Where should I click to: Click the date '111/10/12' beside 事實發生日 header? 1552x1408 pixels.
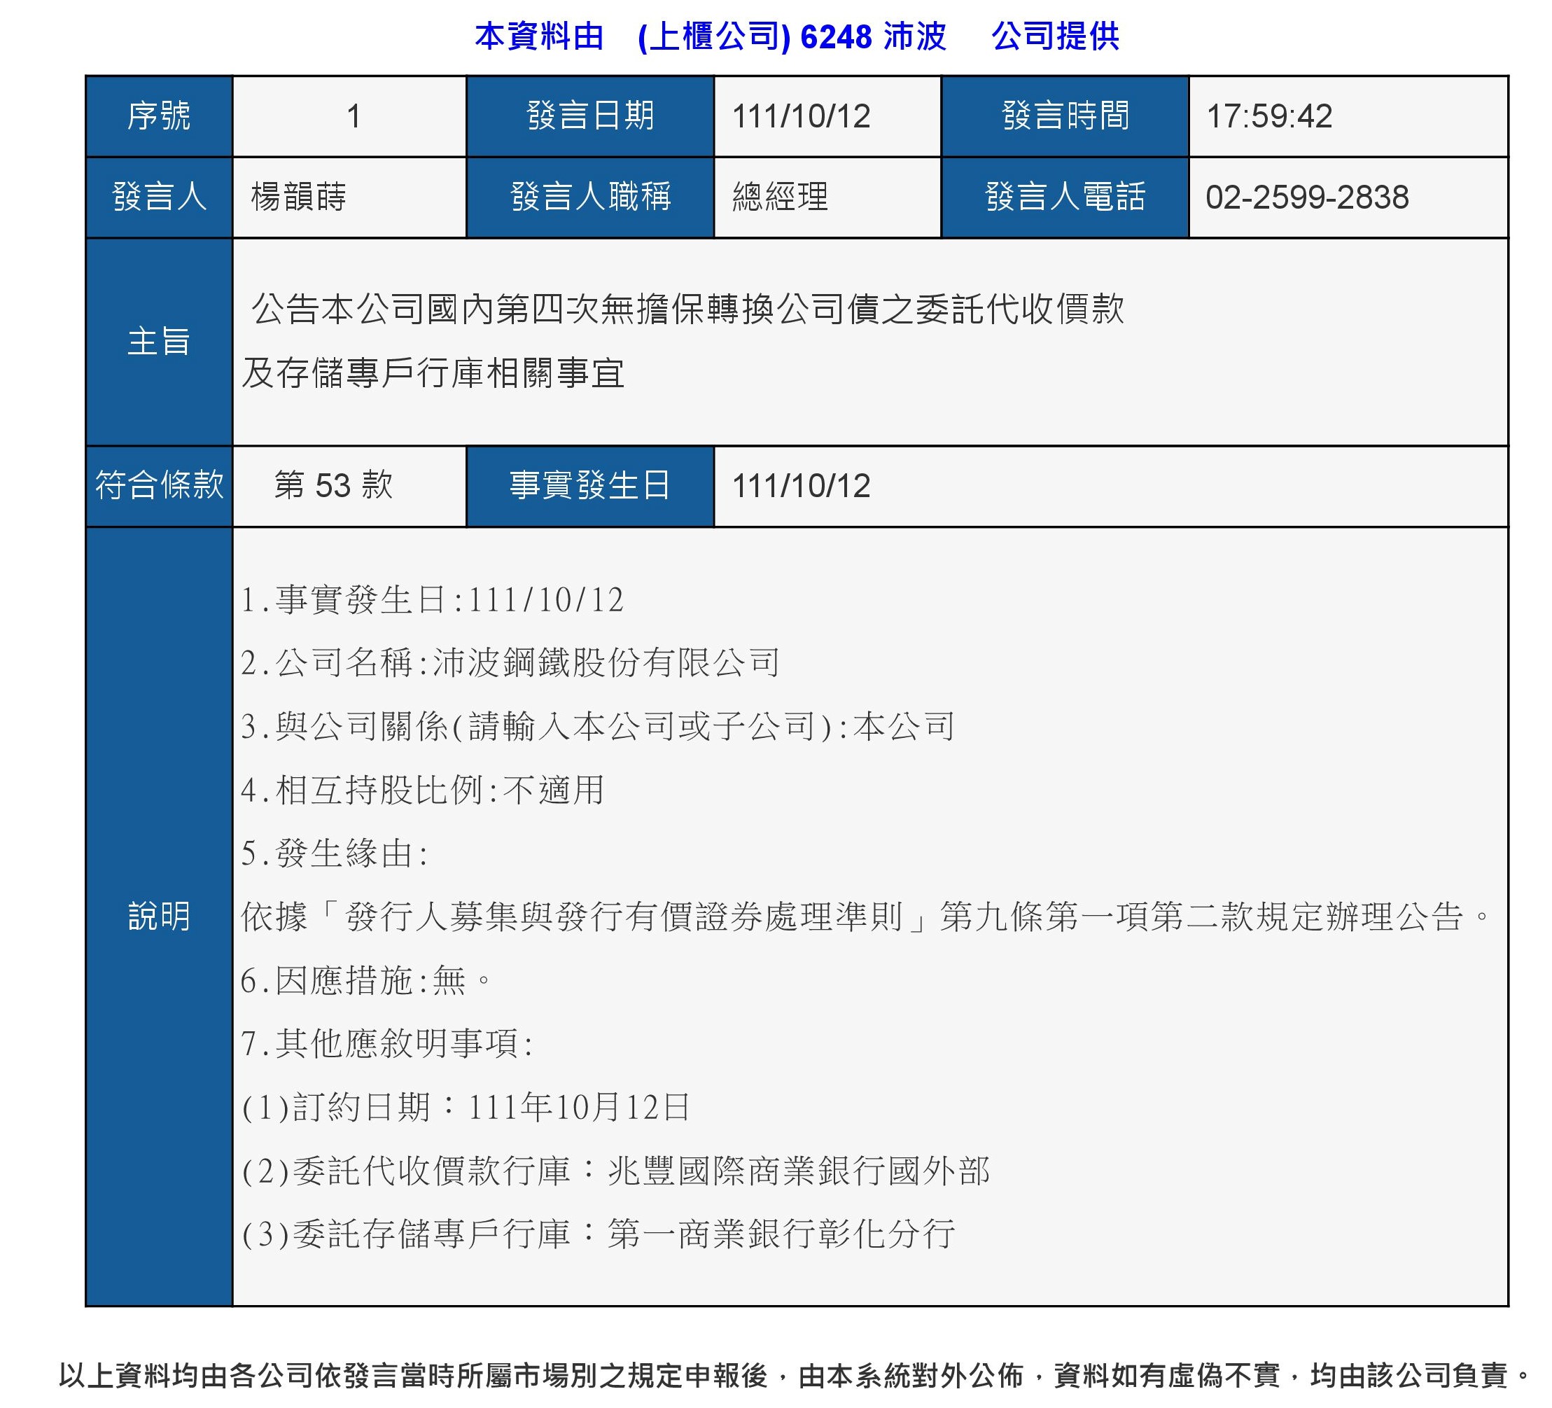click(802, 486)
